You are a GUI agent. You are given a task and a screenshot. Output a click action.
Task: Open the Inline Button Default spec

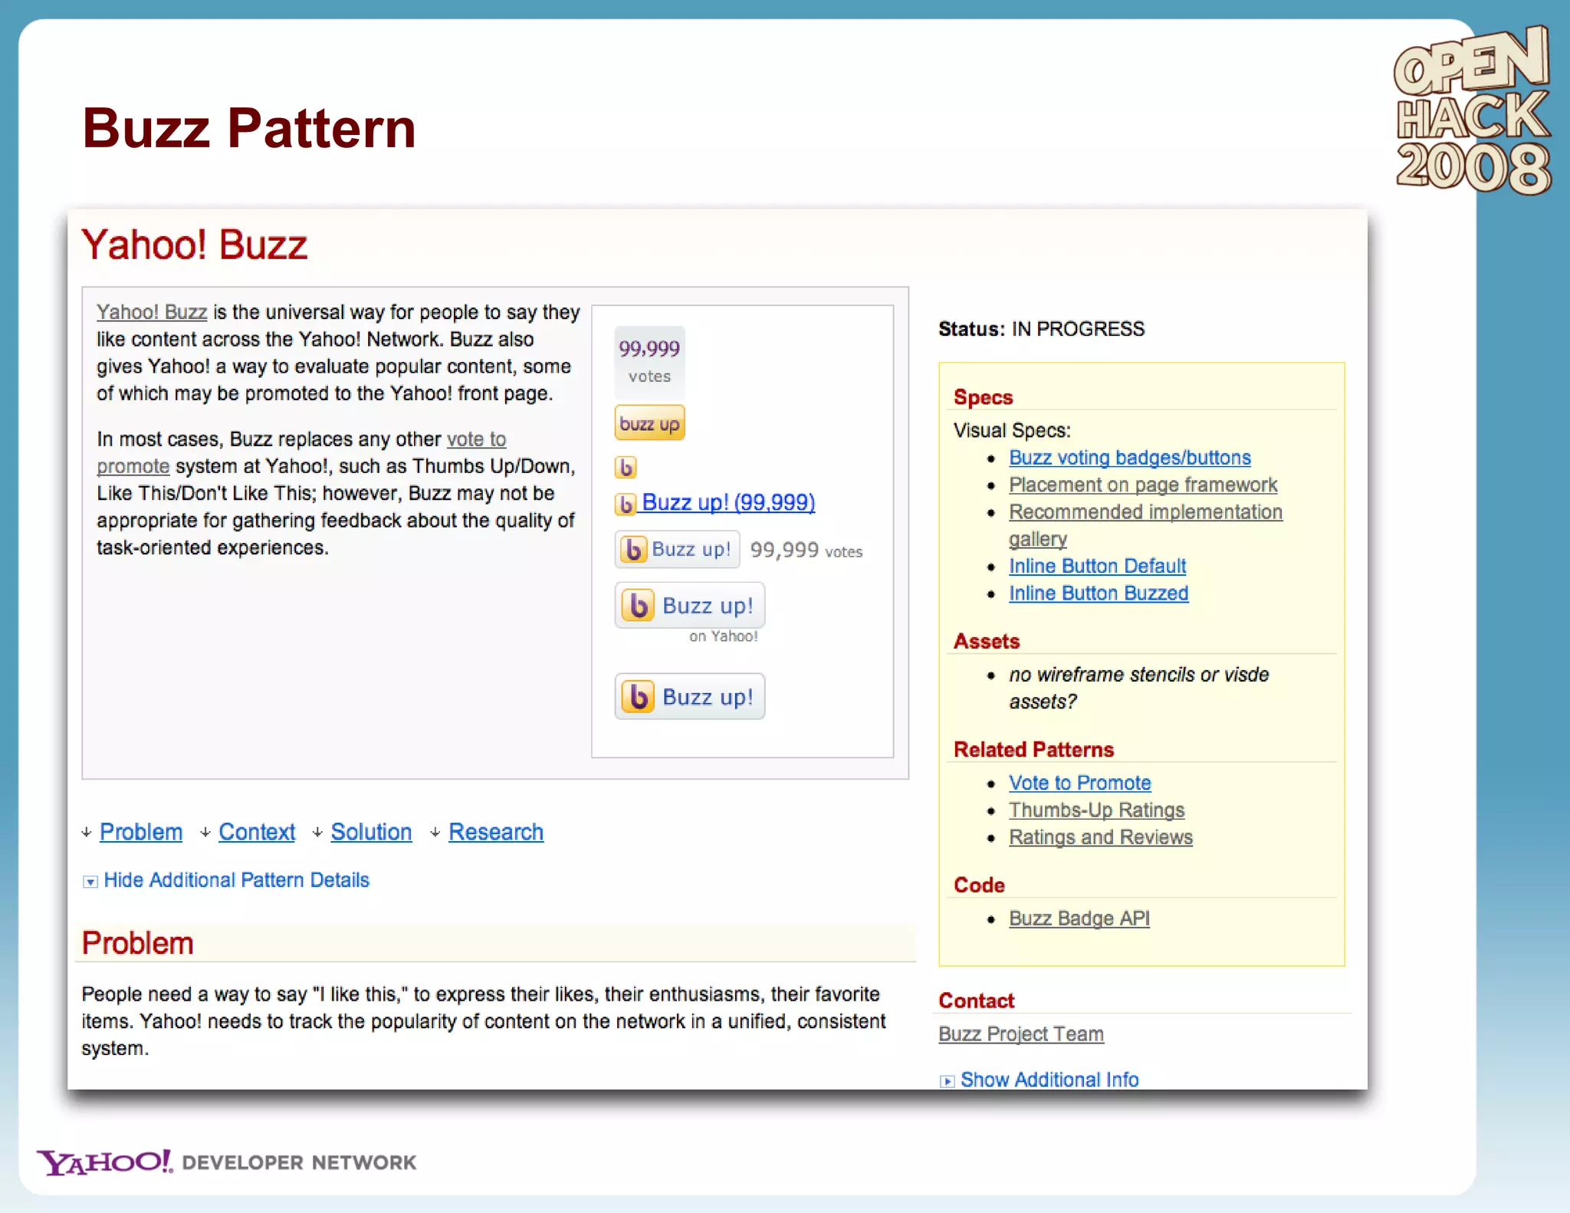pos(1097,566)
